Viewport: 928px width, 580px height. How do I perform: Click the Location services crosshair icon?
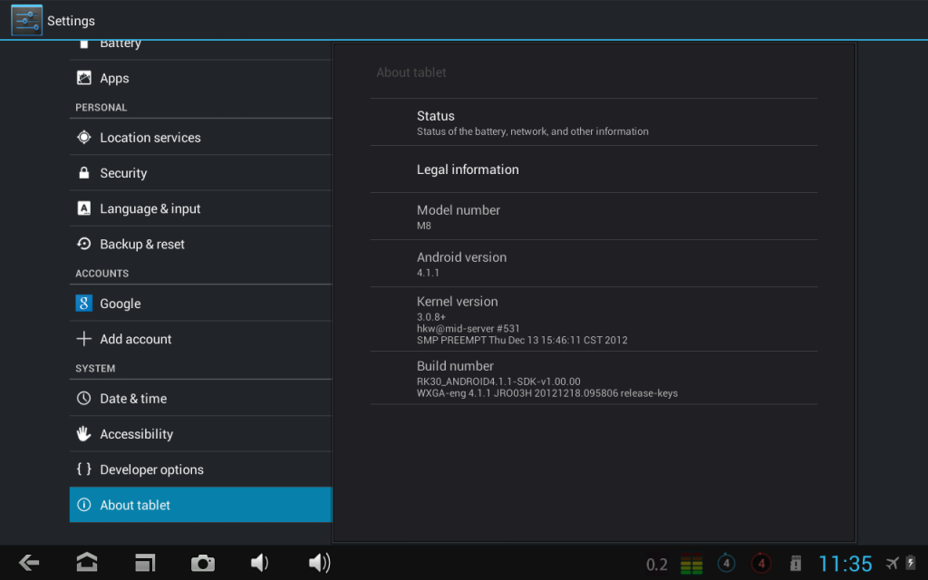(84, 138)
